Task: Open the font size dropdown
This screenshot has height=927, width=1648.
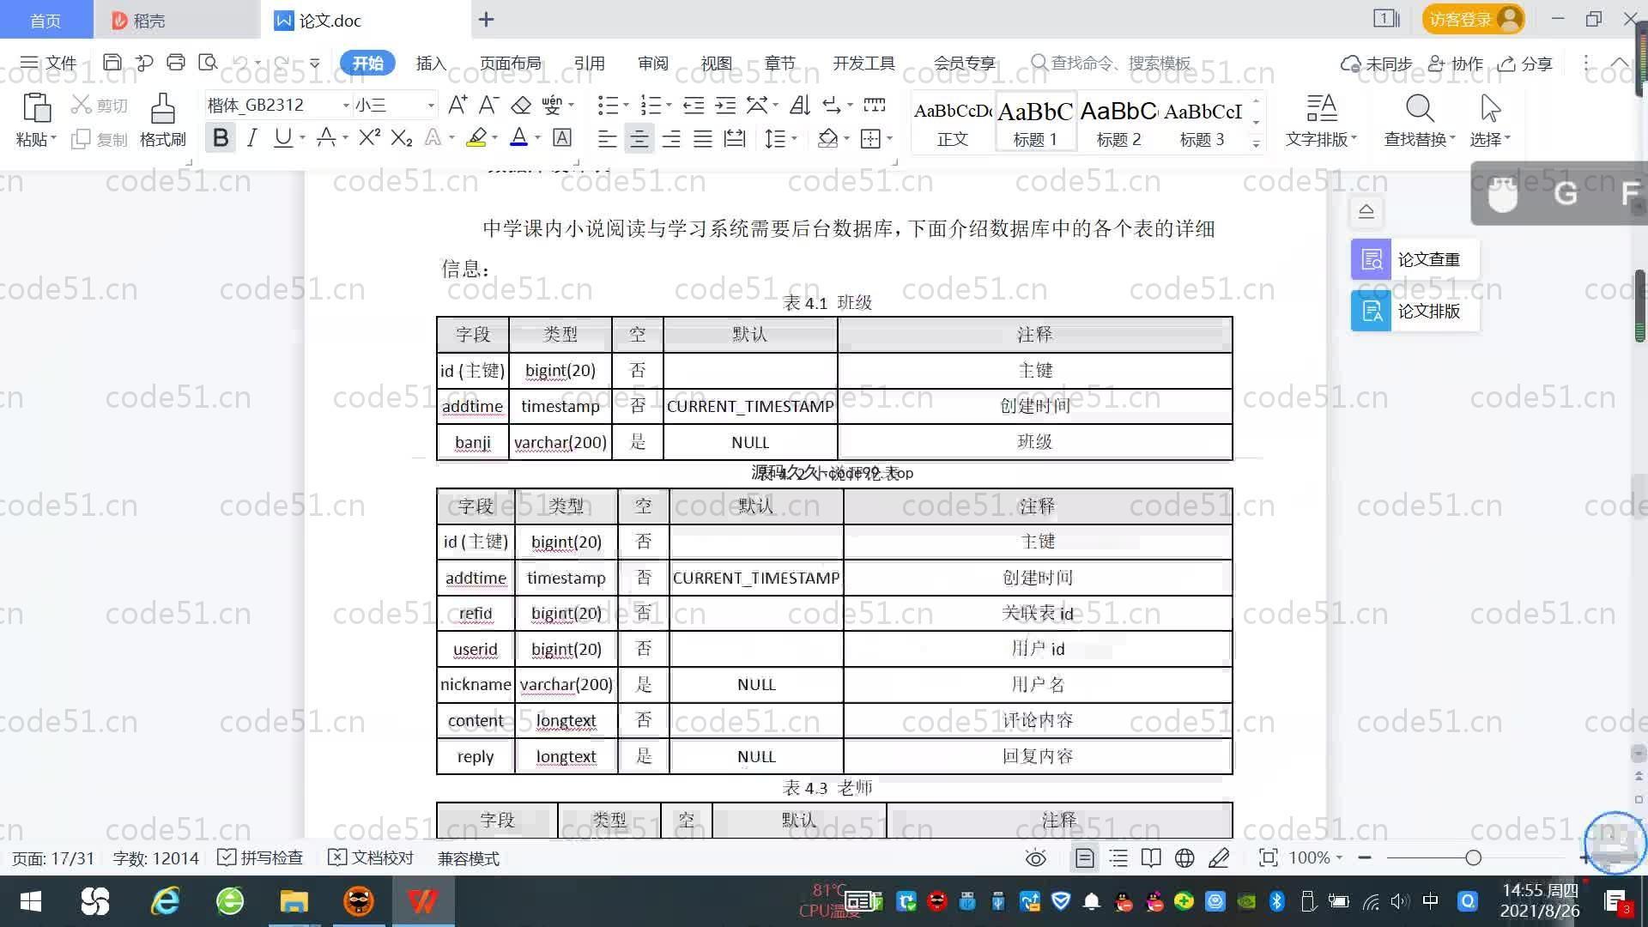Action: click(x=431, y=106)
